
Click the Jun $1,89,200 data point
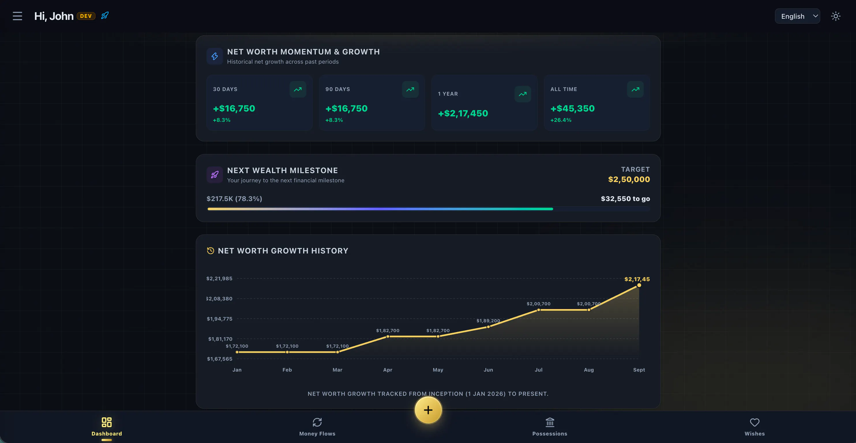pyautogui.click(x=488, y=327)
